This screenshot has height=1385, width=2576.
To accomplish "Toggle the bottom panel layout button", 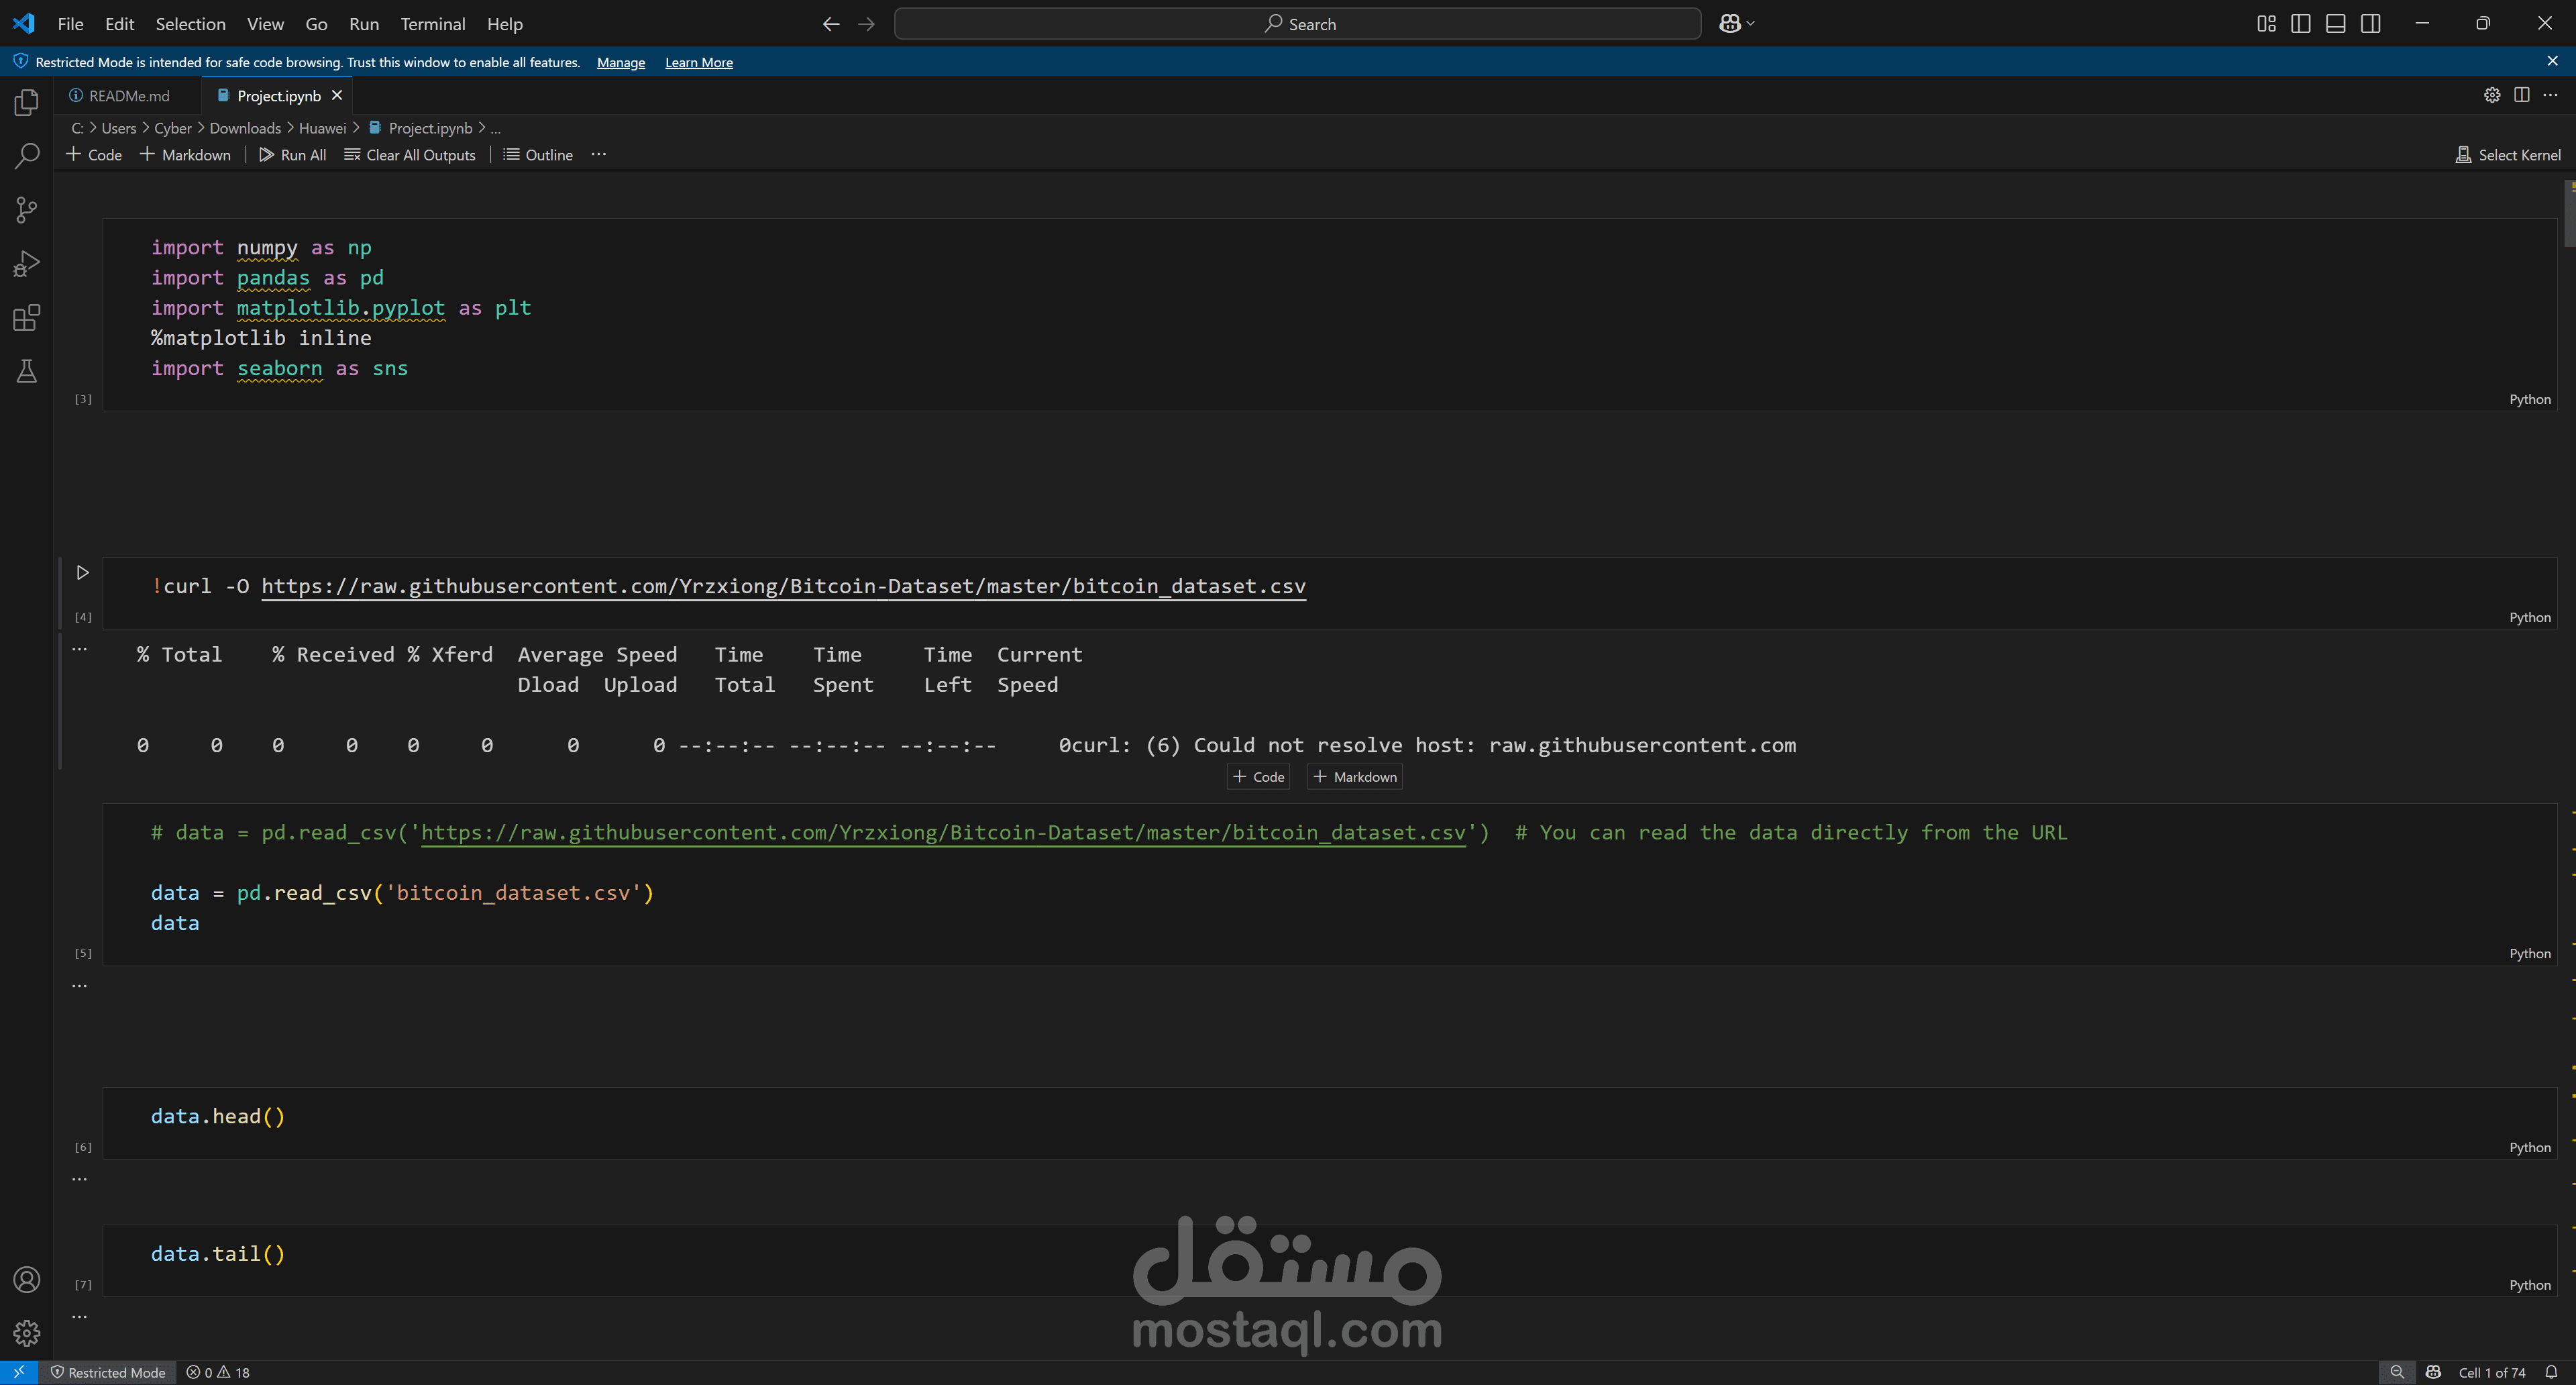I will point(2335,24).
